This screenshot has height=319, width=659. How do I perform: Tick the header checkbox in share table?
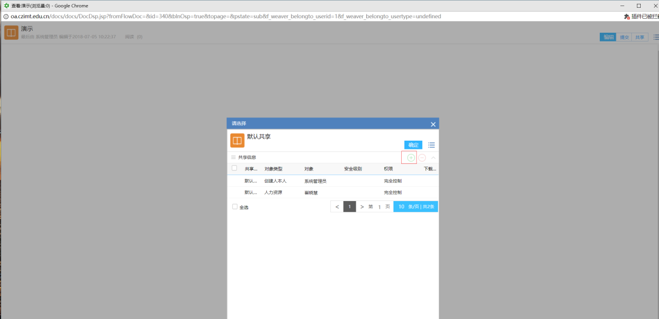(235, 168)
